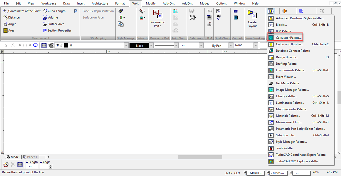The height and width of the screenshot is (176, 341).
Task: Increase the Angle stepper value
Action: coord(50,165)
